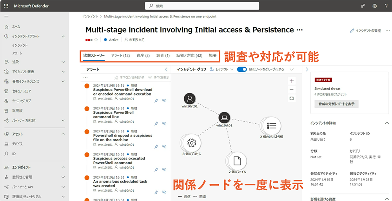Open Suspicious PowerShell command line alert title
Screen dimensions: 392x201
pos(113,115)
